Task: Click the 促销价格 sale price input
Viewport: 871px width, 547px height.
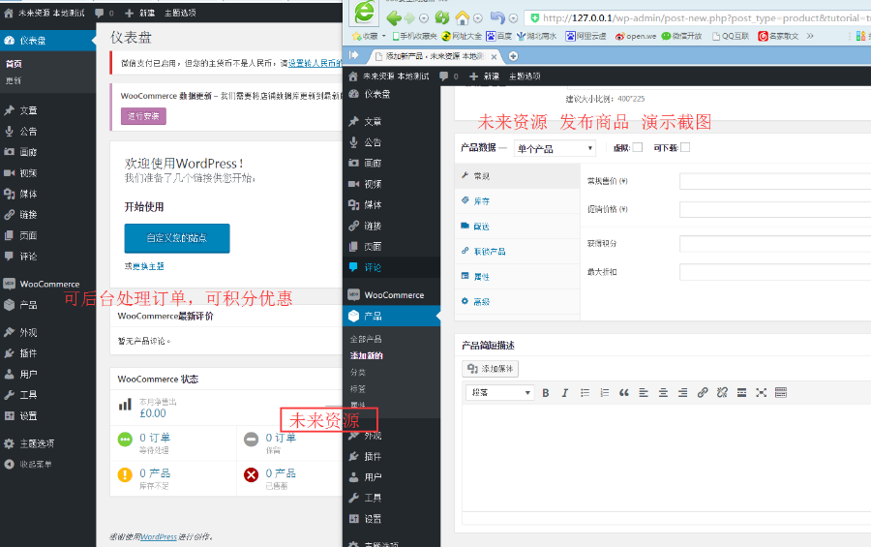Action: tap(775, 209)
